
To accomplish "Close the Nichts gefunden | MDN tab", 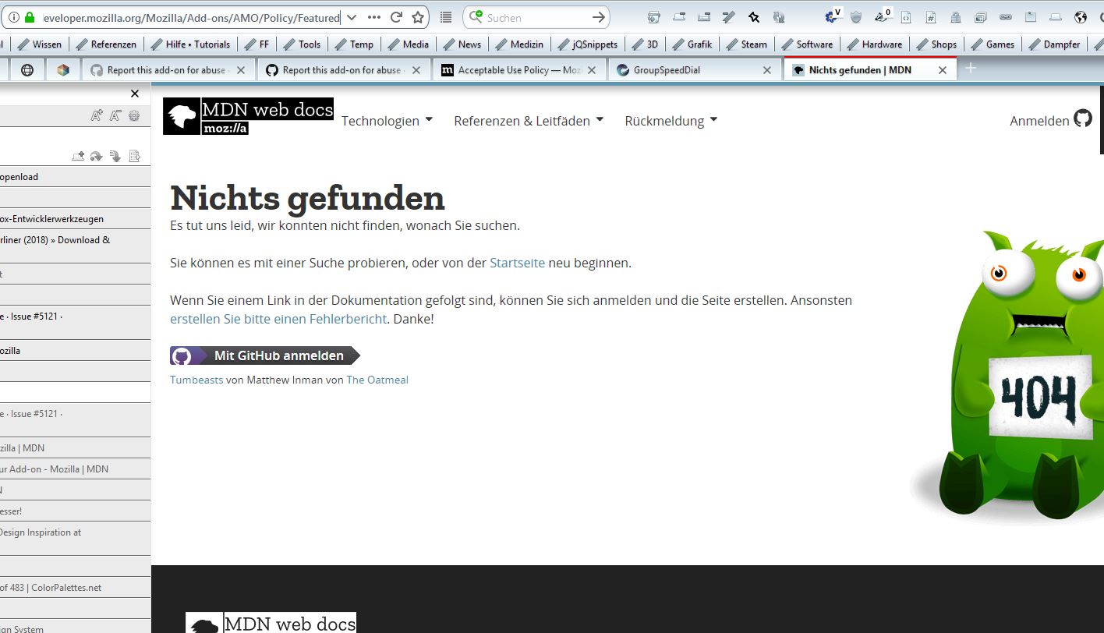I will click(x=943, y=70).
